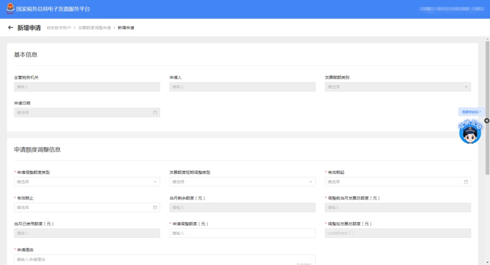The width and height of the screenshot is (490, 265).
Task: Click the 申请人 input field
Action: pos(242,87)
